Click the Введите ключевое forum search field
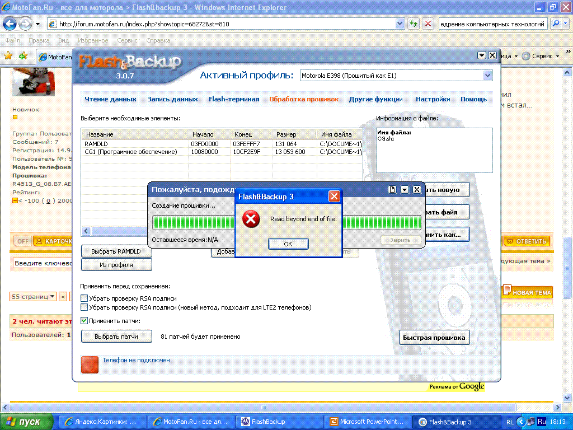The image size is (573, 430). click(42, 263)
